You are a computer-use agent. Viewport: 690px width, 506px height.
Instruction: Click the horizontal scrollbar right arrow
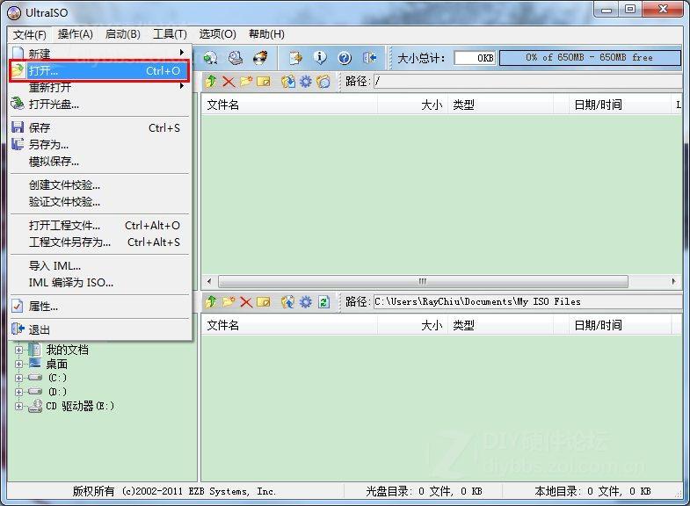point(673,281)
